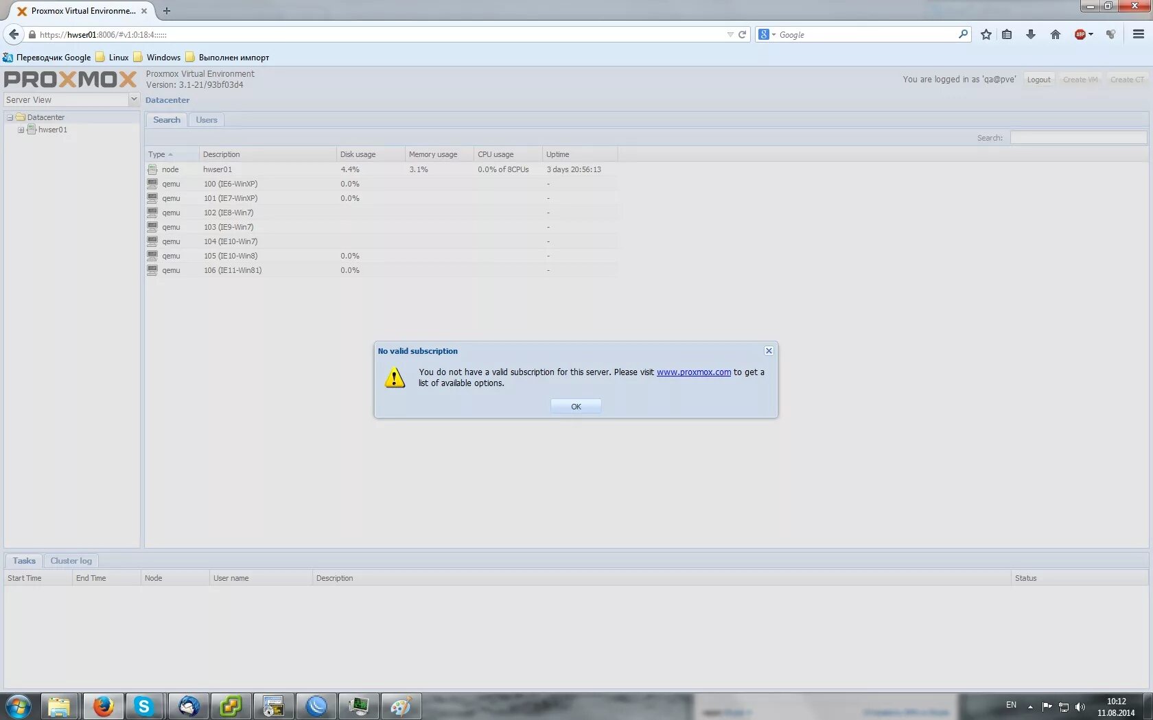Click OK in the subscription dialog
1153x720 pixels.
click(x=576, y=407)
